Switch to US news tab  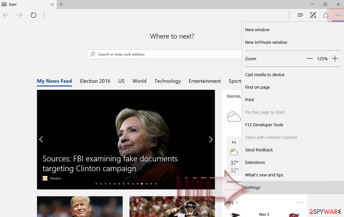click(x=121, y=81)
